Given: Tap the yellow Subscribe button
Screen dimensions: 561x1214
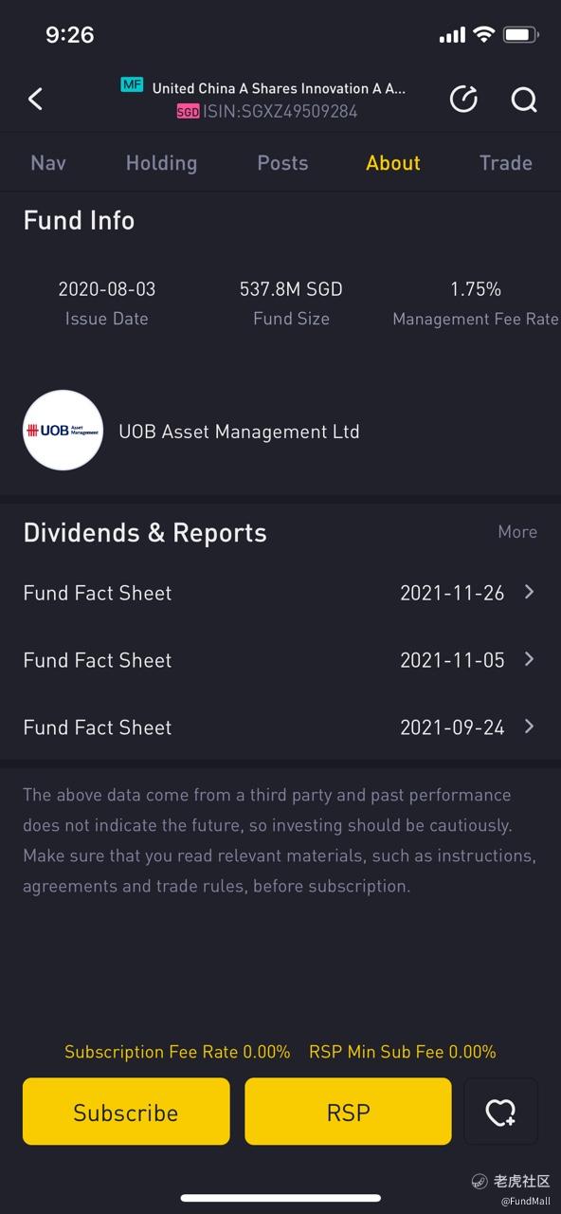Looking at the screenshot, I should click(x=126, y=1112).
